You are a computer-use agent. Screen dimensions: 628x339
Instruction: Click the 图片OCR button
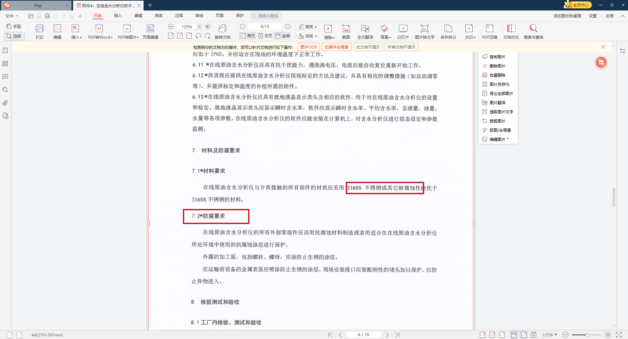tap(309, 47)
